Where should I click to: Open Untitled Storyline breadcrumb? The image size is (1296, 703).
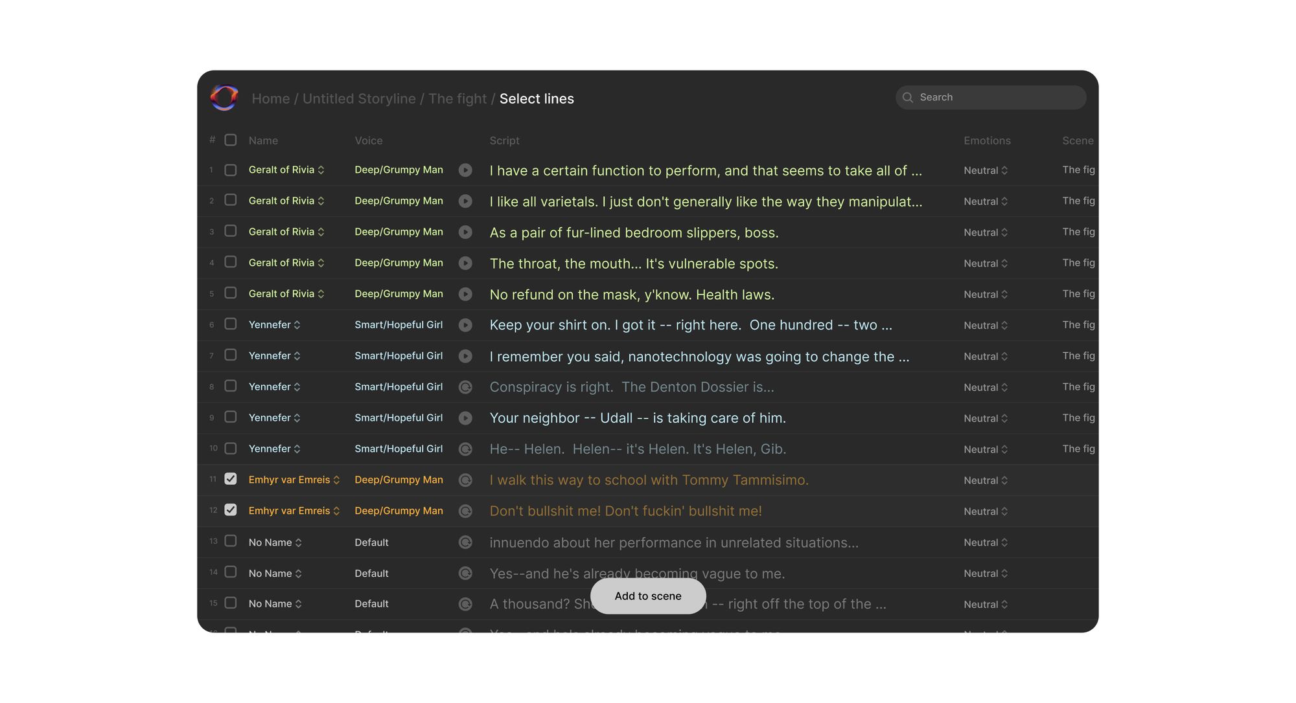(x=359, y=98)
